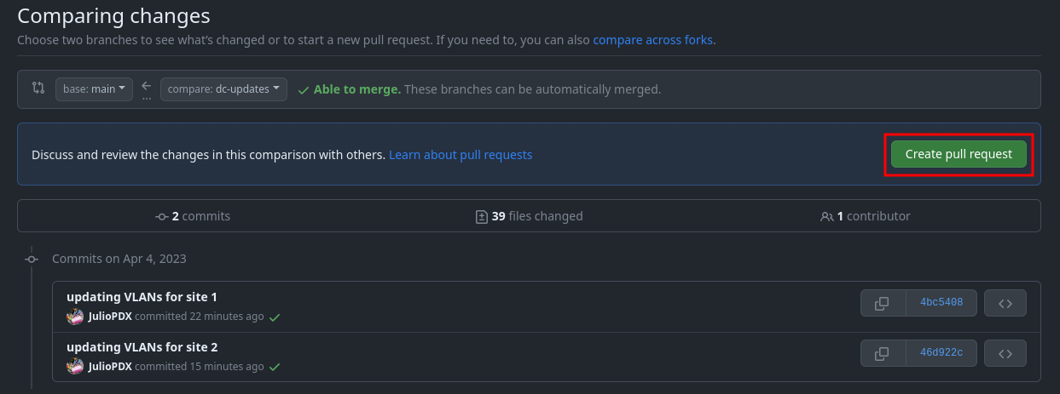1060x394 pixels.
Task: View the 1 contributor tab
Action: pos(866,216)
